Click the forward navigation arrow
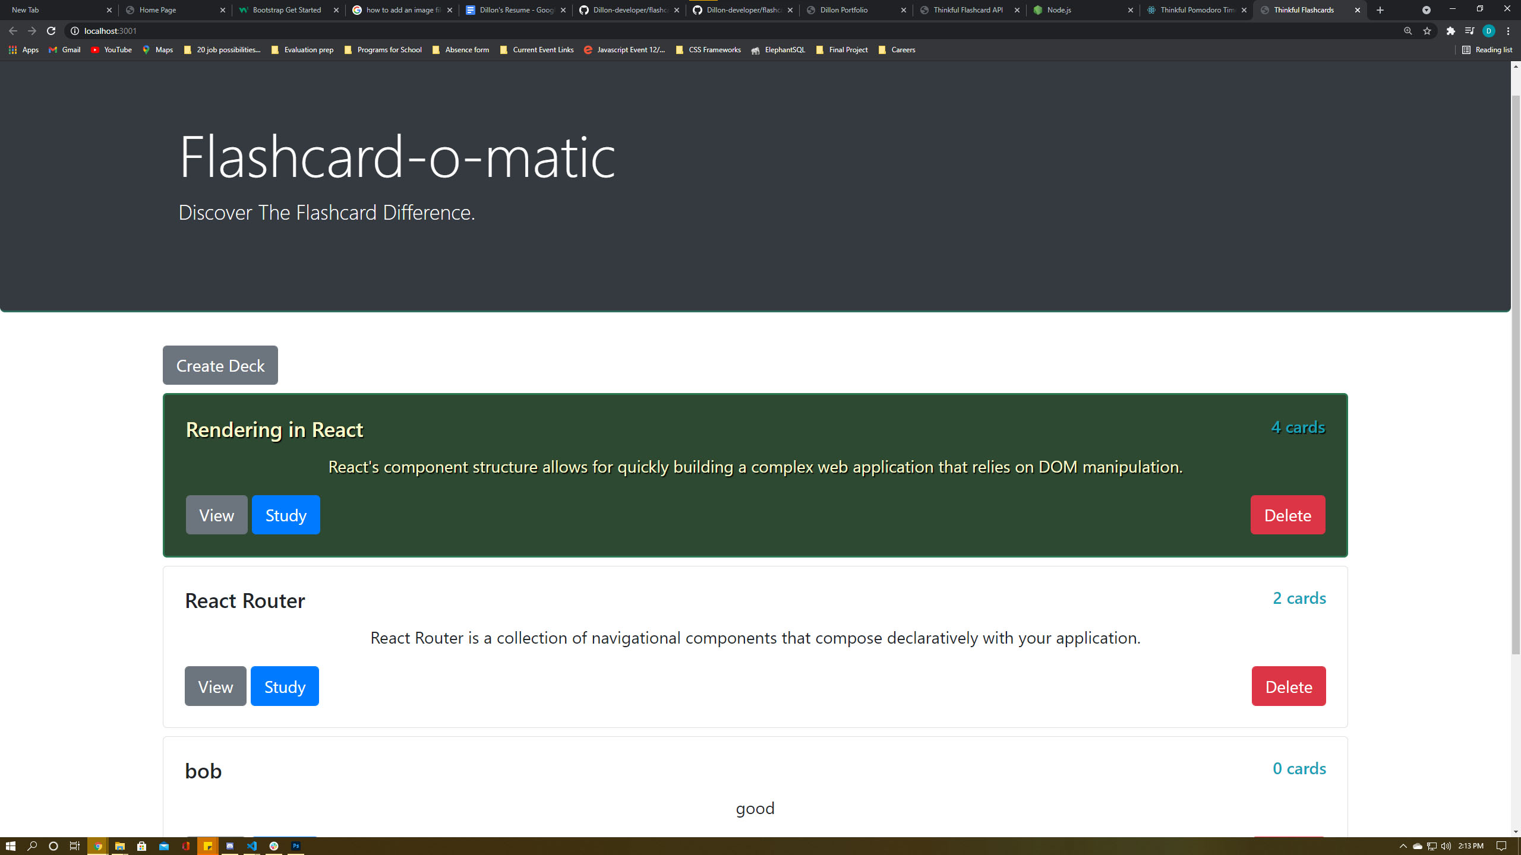The height and width of the screenshot is (855, 1521). pyautogui.click(x=30, y=30)
